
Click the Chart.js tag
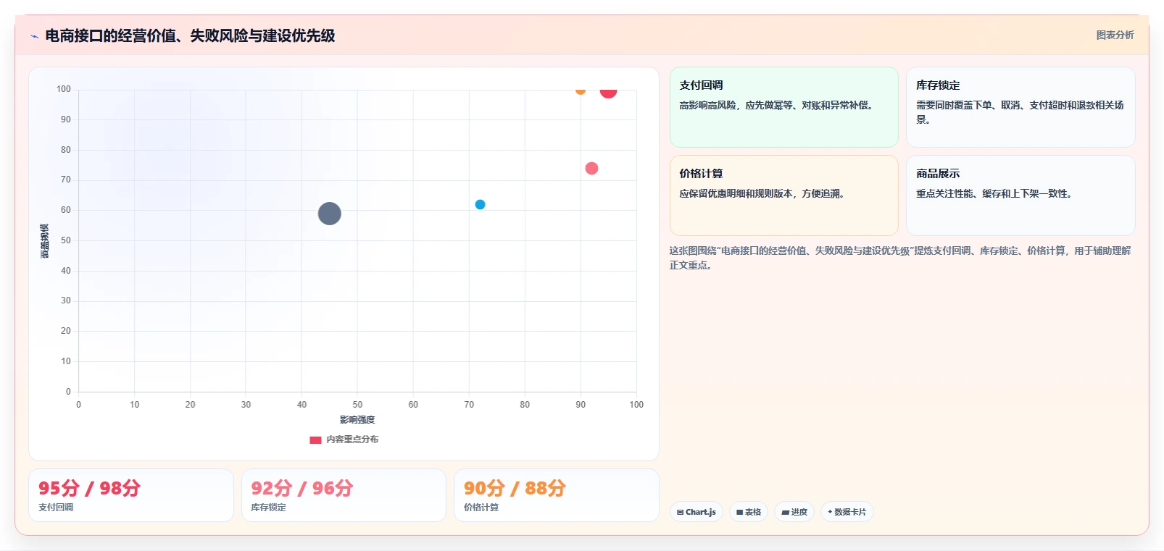[697, 512]
